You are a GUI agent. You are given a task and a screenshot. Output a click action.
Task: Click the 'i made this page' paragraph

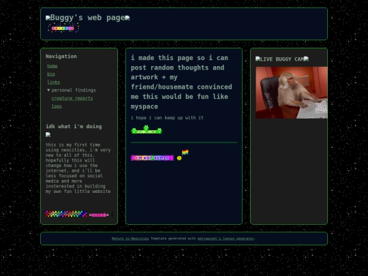[181, 82]
